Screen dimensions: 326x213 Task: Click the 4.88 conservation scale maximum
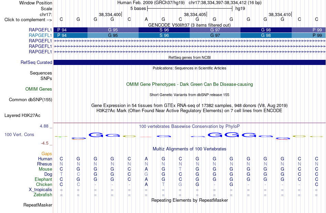44,126
